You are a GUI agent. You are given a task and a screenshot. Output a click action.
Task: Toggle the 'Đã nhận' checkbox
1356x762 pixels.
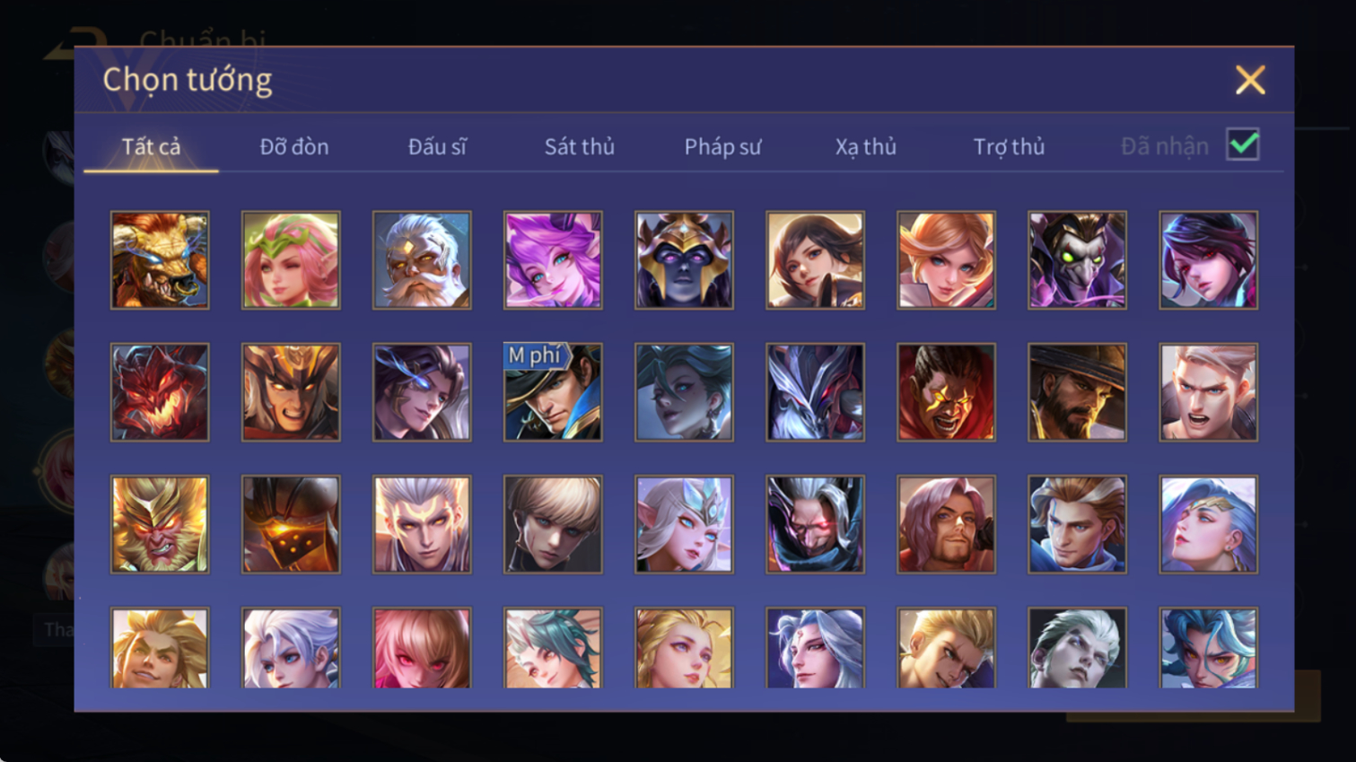click(1243, 145)
